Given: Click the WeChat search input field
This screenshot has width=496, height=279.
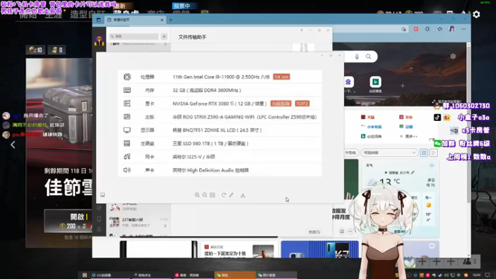Looking at the screenshot, I should tap(134, 37).
